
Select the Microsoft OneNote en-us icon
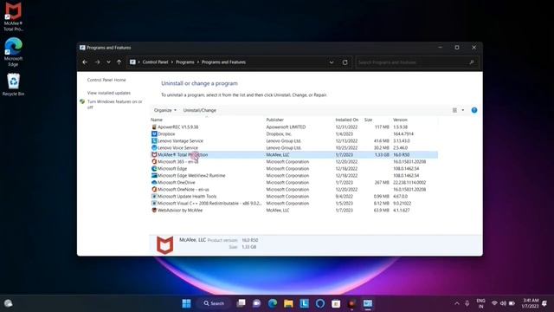[154, 189]
